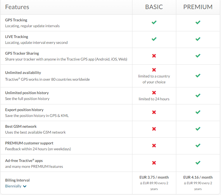Click the GPS Tracker Sharing feature title

click(x=22, y=53)
